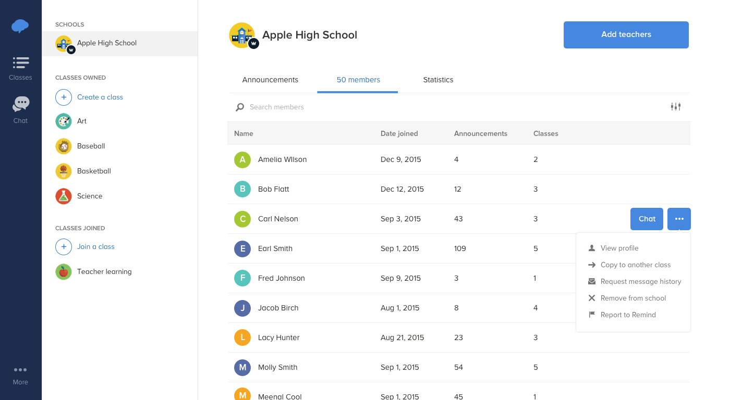The height and width of the screenshot is (400, 730).
Task: Click the Aug 21, 2015 date cell
Action: 403,337
